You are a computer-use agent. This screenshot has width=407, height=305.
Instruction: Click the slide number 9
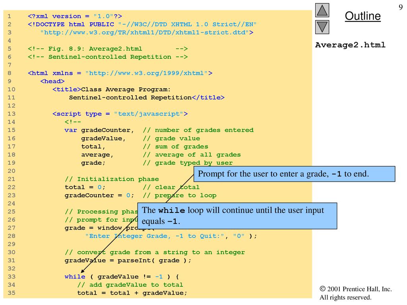pyautogui.click(x=401, y=7)
